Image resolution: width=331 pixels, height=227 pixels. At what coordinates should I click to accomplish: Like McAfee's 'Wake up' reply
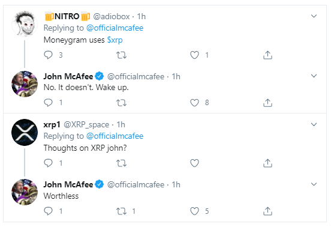[194, 103]
